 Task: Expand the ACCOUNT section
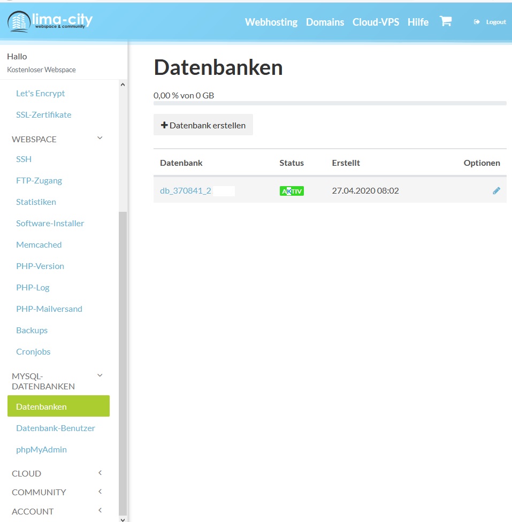[x=100, y=511]
